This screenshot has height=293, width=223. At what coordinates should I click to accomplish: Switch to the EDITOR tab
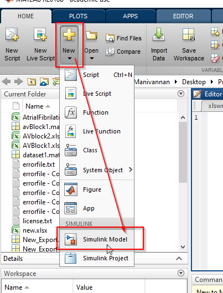[183, 16]
